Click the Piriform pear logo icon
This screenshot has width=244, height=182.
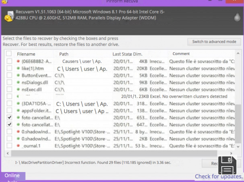click(237, 17)
